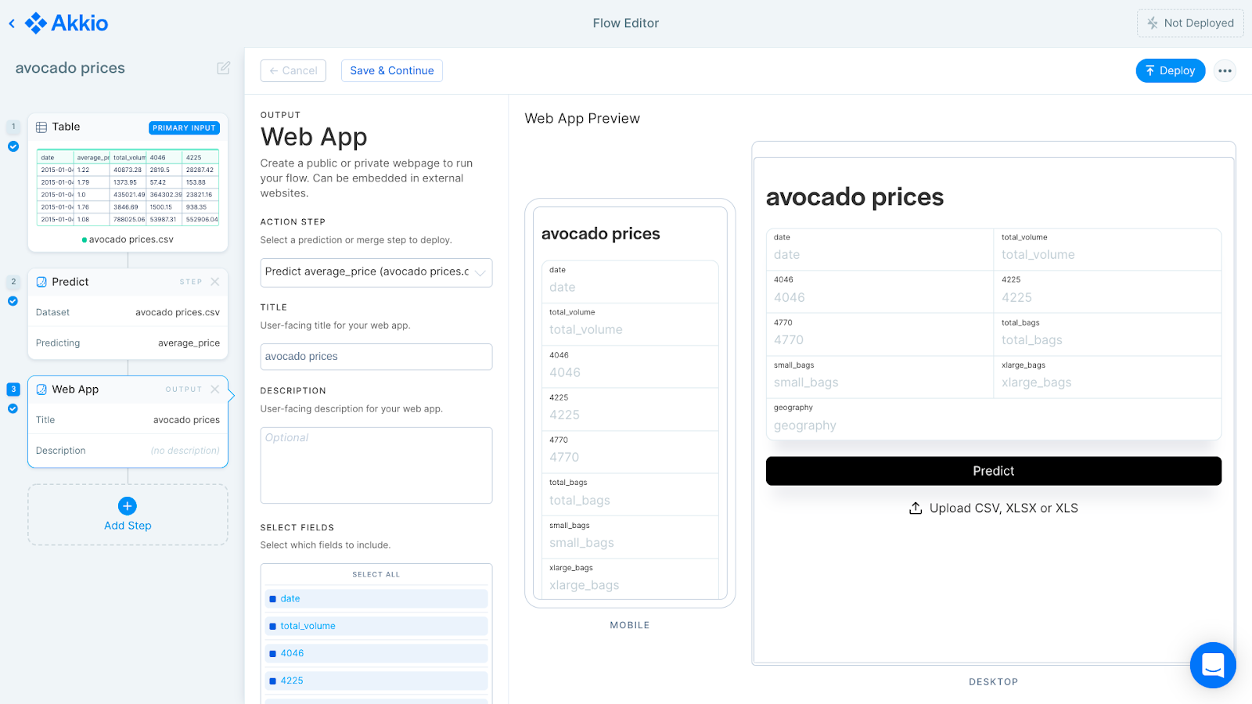1252x704 pixels.
Task: Open the Intercom chat bubble
Action: (x=1212, y=665)
